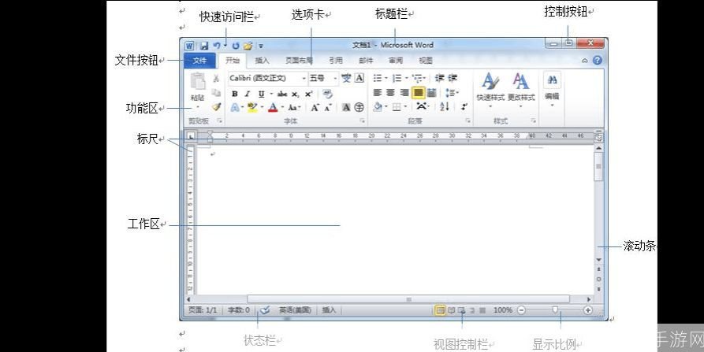704x352 pixels.
Task: Undo the last action in the title bar
Action: pos(217,46)
